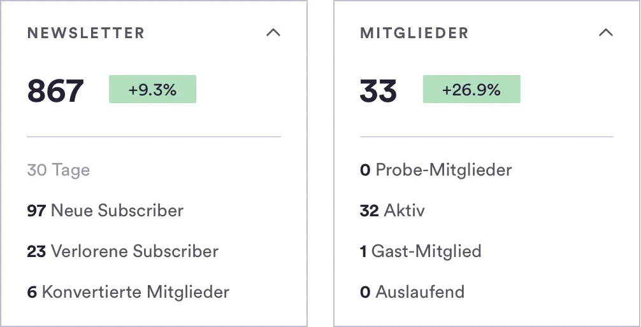
Task: Open the 23 Verlorene Subscriber entry
Action: click(122, 251)
